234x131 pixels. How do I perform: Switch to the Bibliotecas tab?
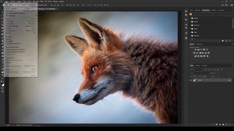pos(199,44)
